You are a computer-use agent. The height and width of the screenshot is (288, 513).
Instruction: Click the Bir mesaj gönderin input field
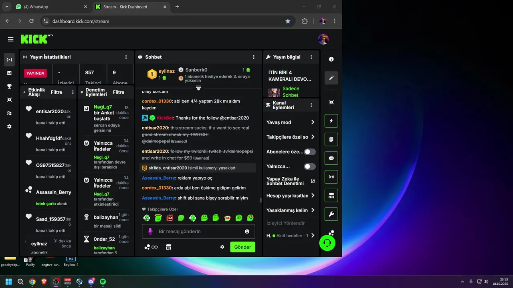(198, 231)
